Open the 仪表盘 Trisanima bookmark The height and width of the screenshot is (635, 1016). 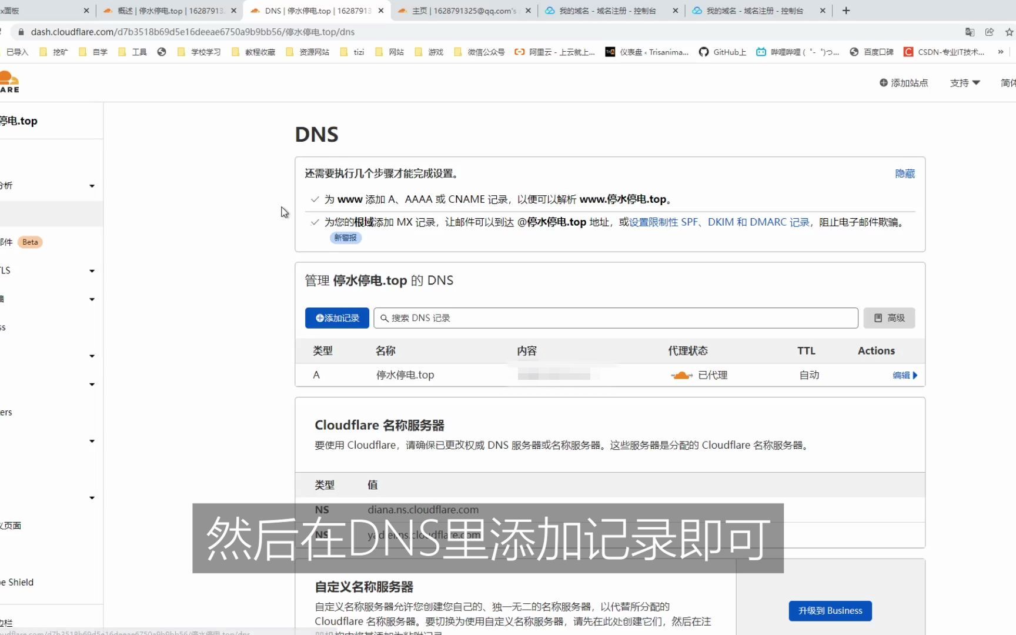(647, 52)
